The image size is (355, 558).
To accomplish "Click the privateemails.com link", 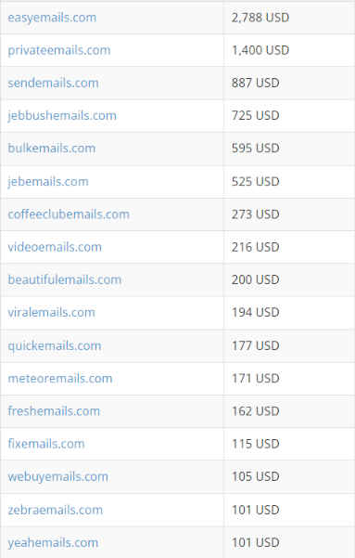I will pyautogui.click(x=59, y=50).
